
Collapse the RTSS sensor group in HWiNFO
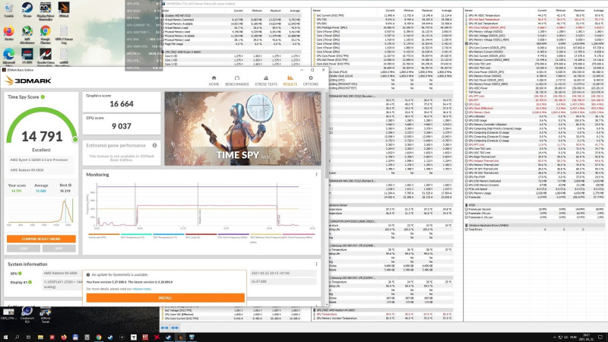(x=467, y=205)
